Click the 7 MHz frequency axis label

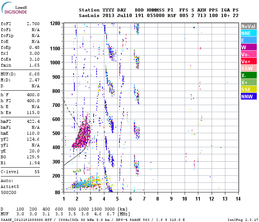tap(144, 199)
